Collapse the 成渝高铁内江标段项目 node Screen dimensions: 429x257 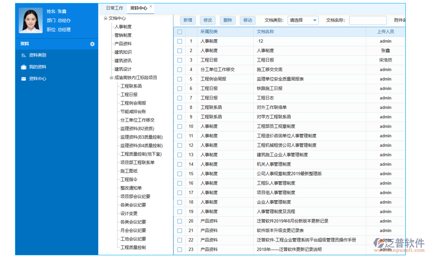coord(112,78)
